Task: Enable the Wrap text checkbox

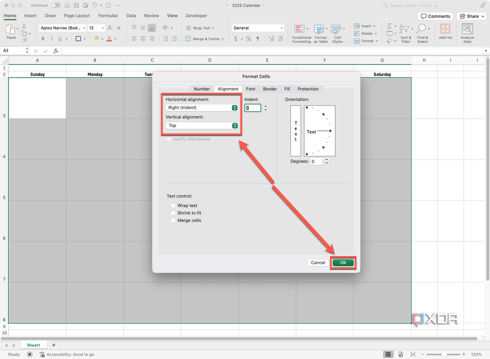Action: (x=173, y=206)
